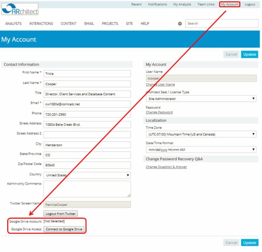
Task: Open the PROJECTS menu
Action: pyautogui.click(x=110, y=24)
